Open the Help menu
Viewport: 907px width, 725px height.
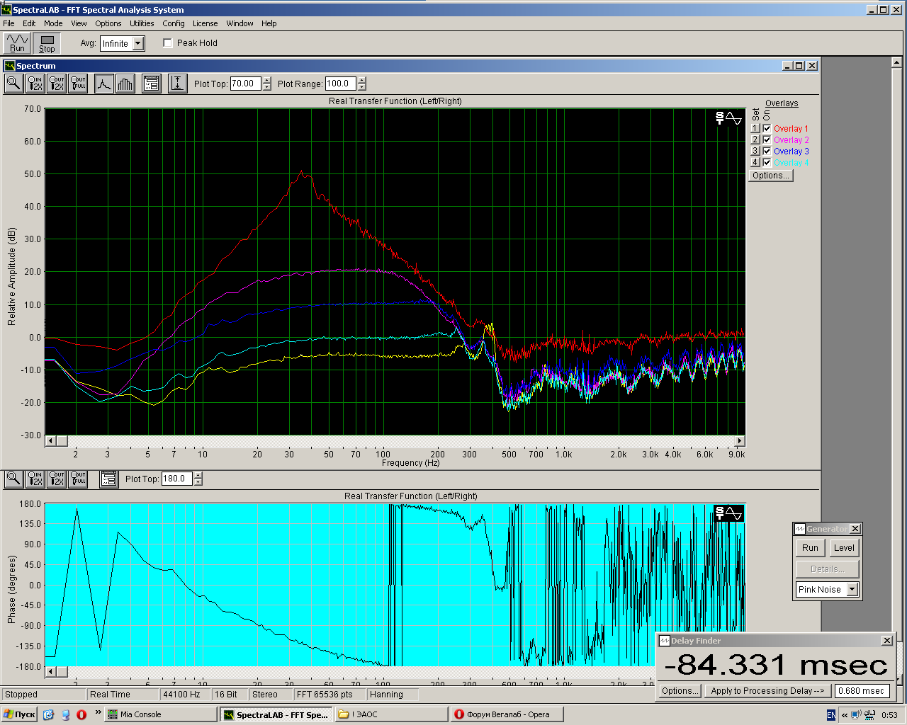[x=269, y=23]
